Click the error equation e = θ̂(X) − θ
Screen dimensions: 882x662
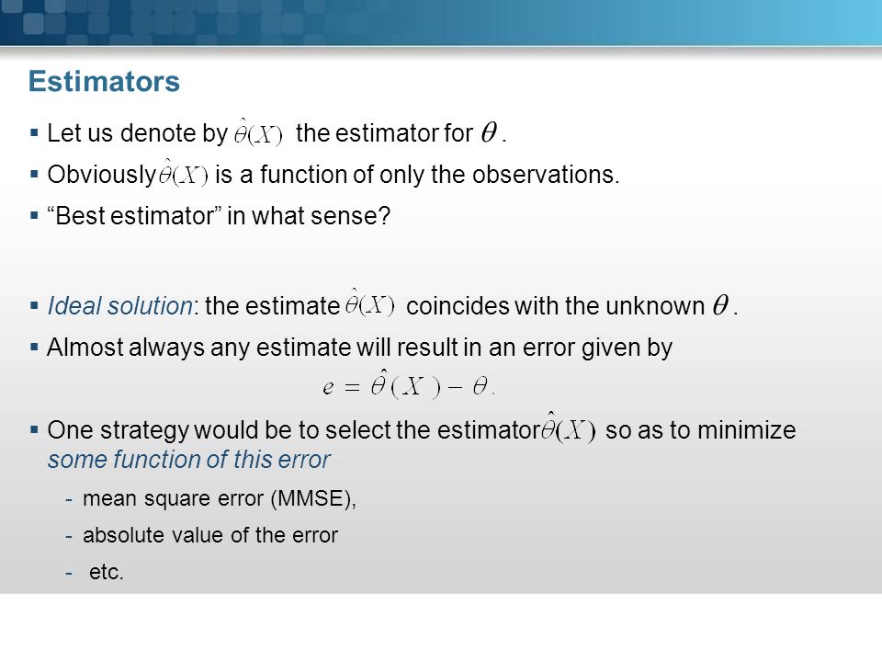click(x=409, y=384)
